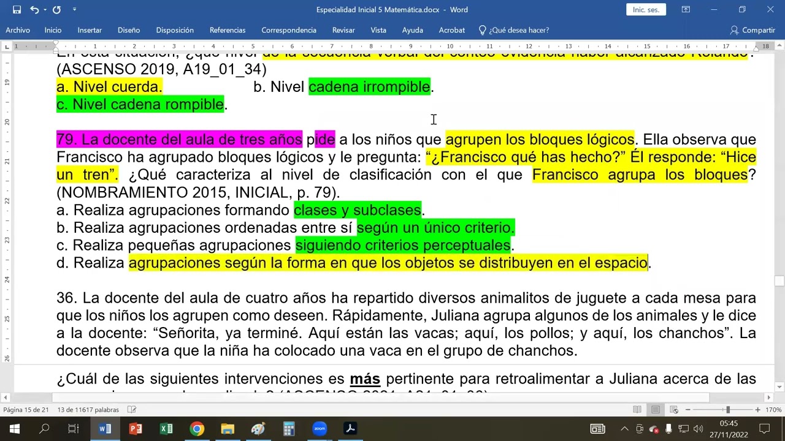Customize the Quick Access Toolbar
Image resolution: width=785 pixels, height=441 pixels.
click(x=74, y=10)
